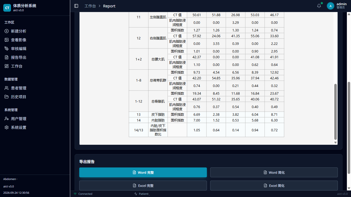This screenshot has width=351, height=197.
Task: Click the admin 管理员 user name
Action: pos(341,6)
